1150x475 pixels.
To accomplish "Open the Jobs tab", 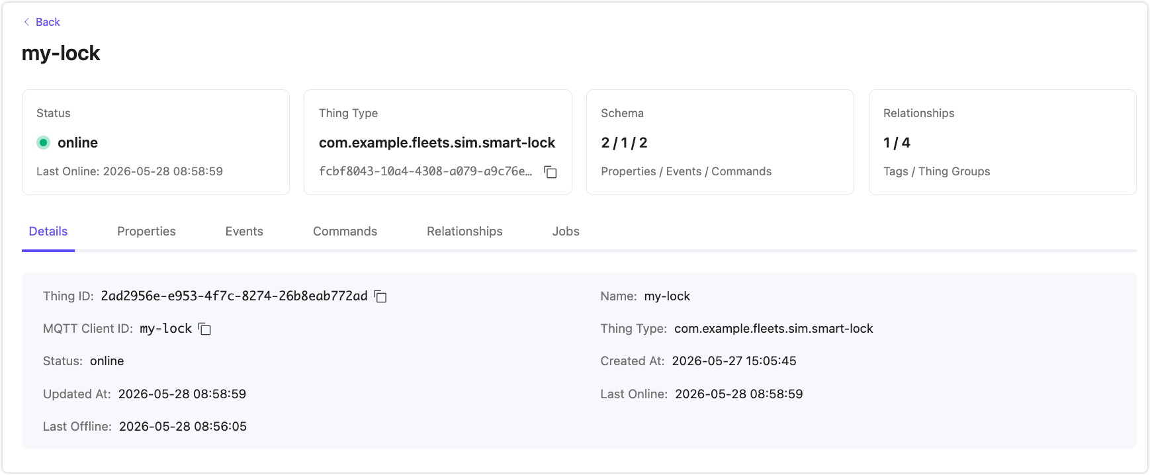I will [566, 232].
